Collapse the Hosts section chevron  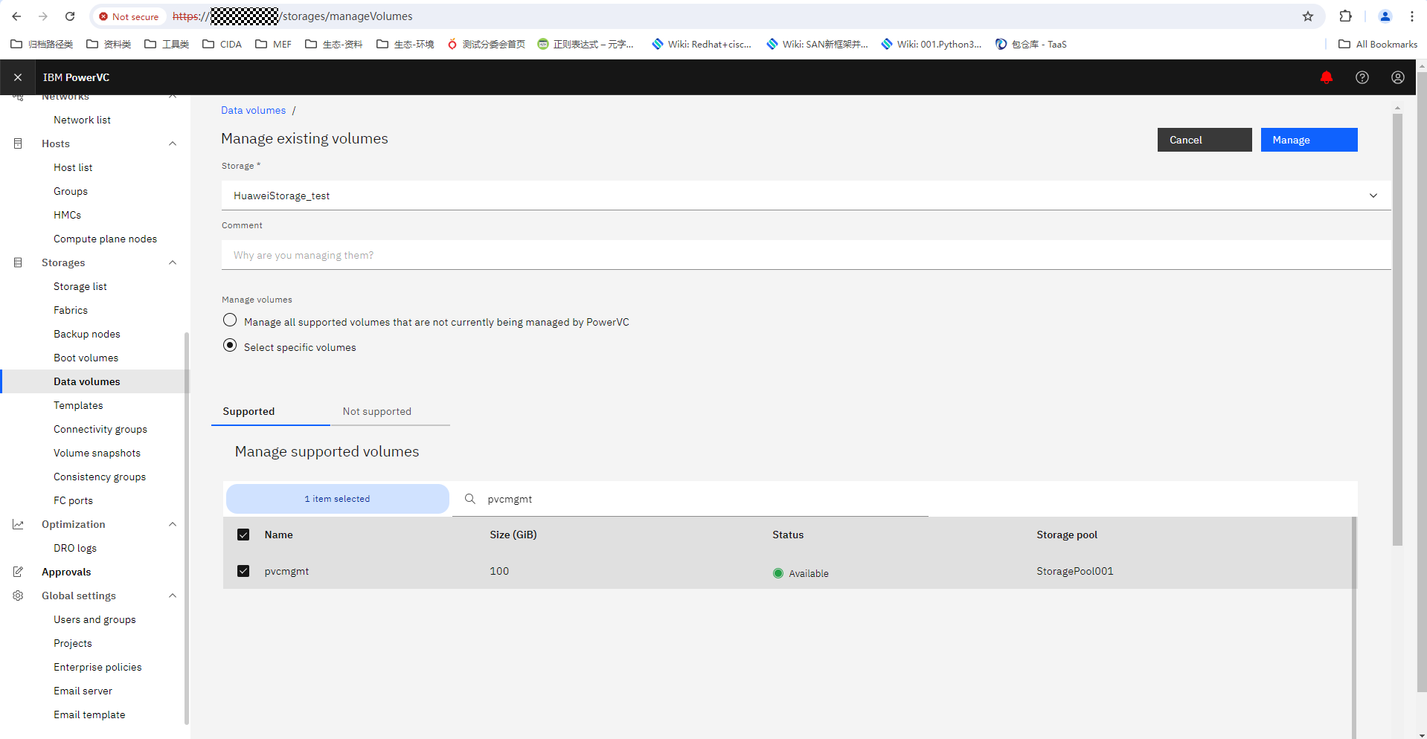point(173,143)
